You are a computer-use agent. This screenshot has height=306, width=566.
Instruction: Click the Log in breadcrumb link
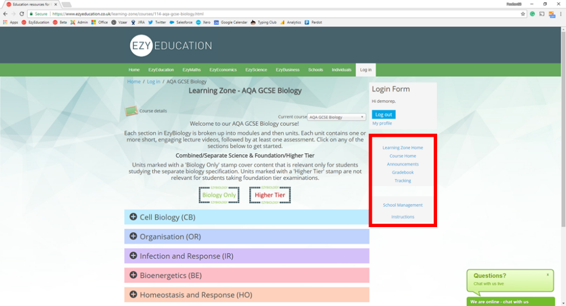(154, 81)
